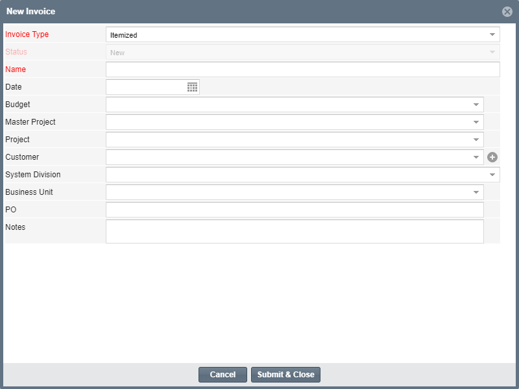519x389 pixels.
Task: Expand the Project selection dropdown
Action: coord(477,139)
